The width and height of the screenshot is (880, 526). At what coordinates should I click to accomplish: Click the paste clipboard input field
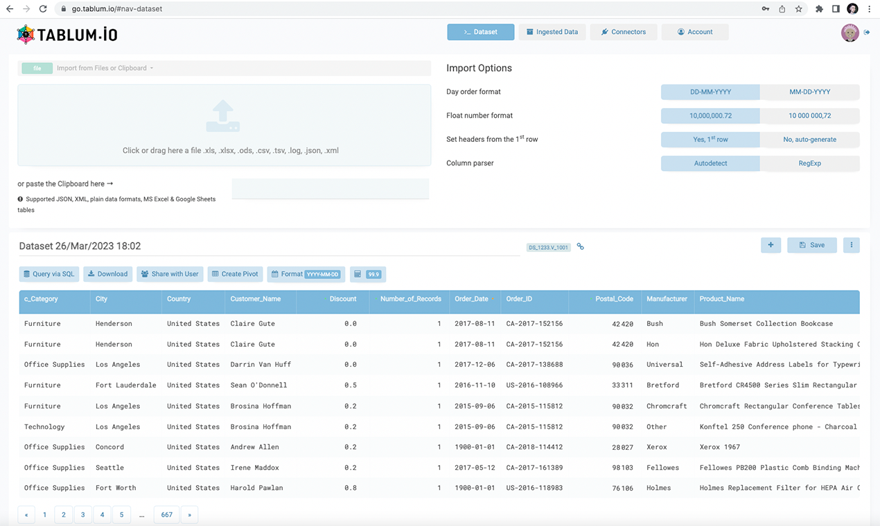331,188
